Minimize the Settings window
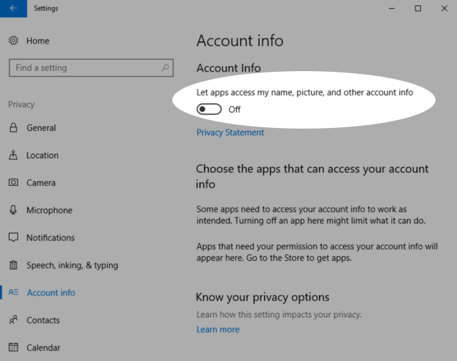Screen dimensions: 457x361 click(392, 8)
